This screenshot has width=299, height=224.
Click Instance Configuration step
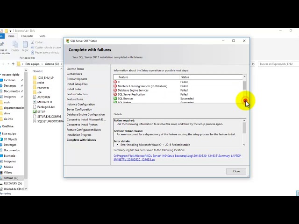click(81, 105)
